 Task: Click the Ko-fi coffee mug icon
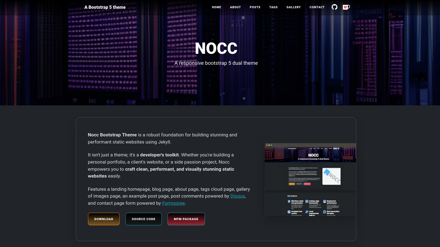pyautogui.click(x=346, y=7)
